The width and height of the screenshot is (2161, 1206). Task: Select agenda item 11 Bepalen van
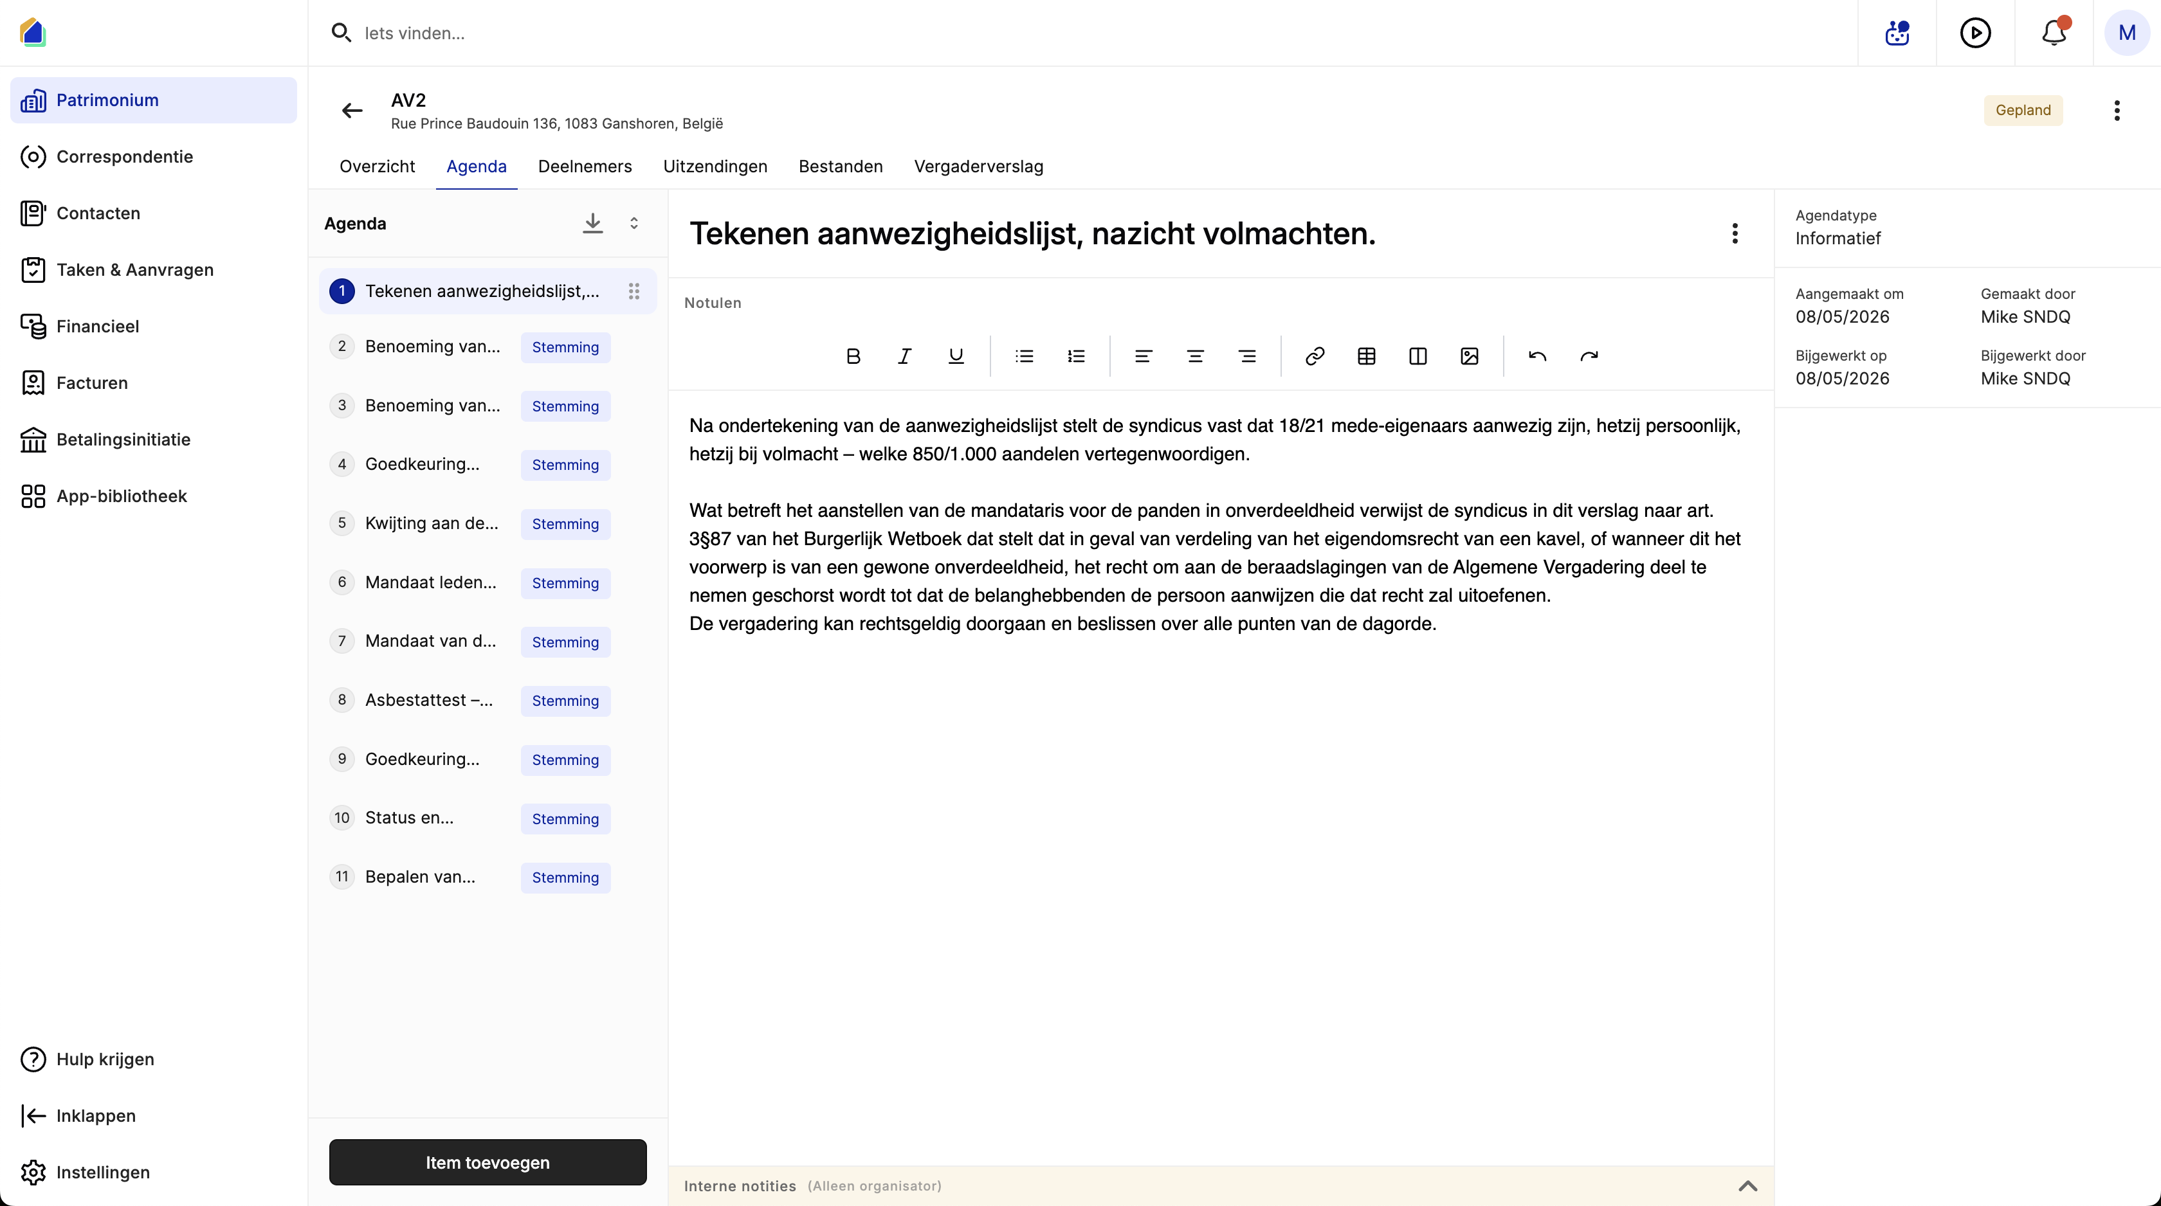[488, 878]
